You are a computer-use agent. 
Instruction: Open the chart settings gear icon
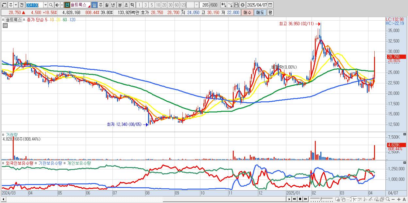(x=242, y=5)
